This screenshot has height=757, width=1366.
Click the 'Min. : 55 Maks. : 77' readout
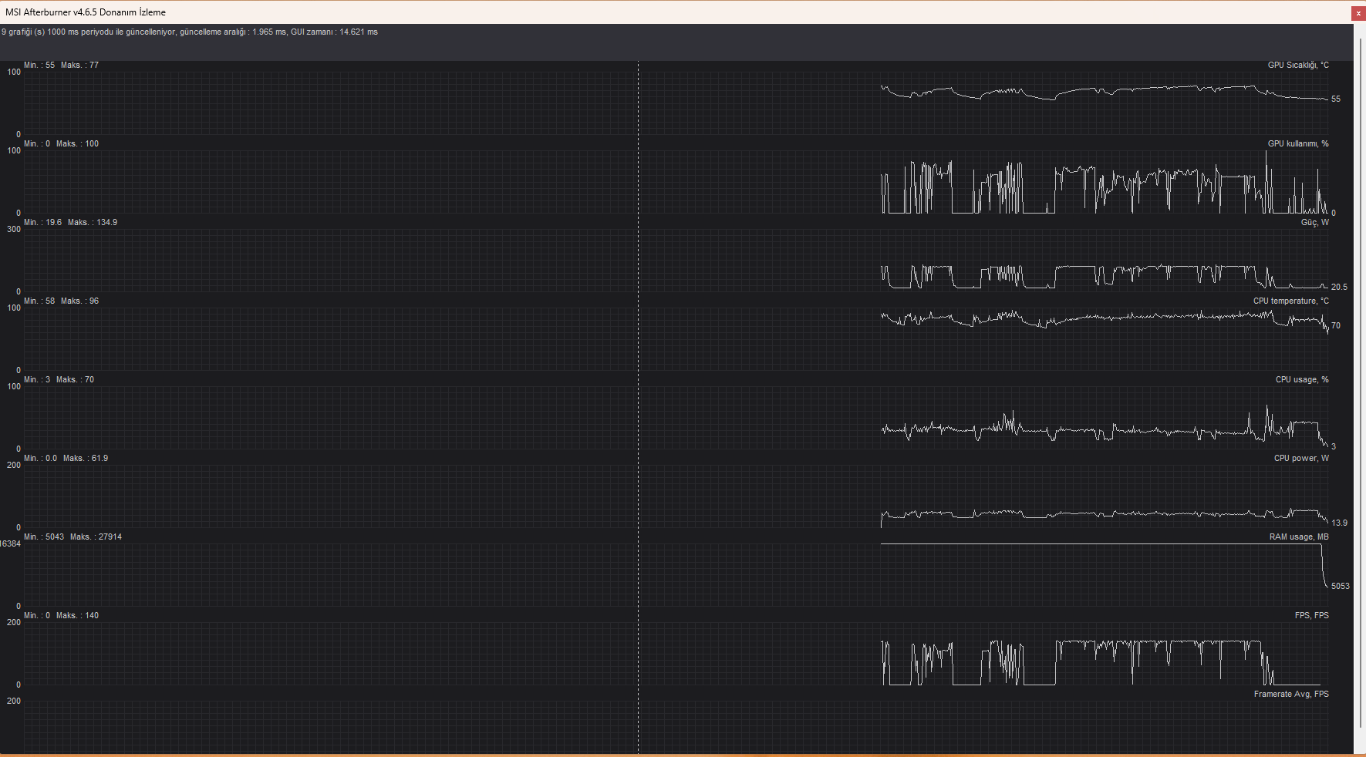tap(61, 66)
